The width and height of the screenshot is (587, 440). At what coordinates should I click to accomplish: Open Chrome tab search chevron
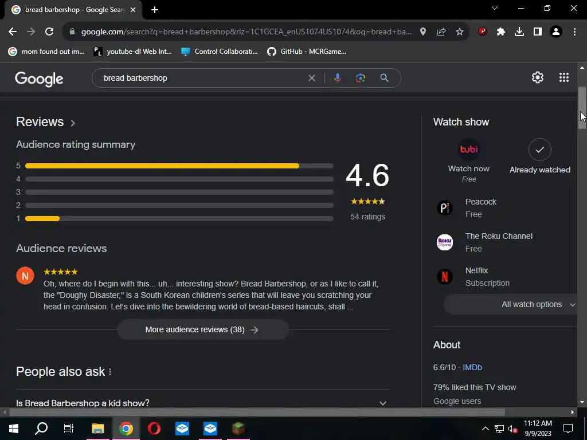495,8
